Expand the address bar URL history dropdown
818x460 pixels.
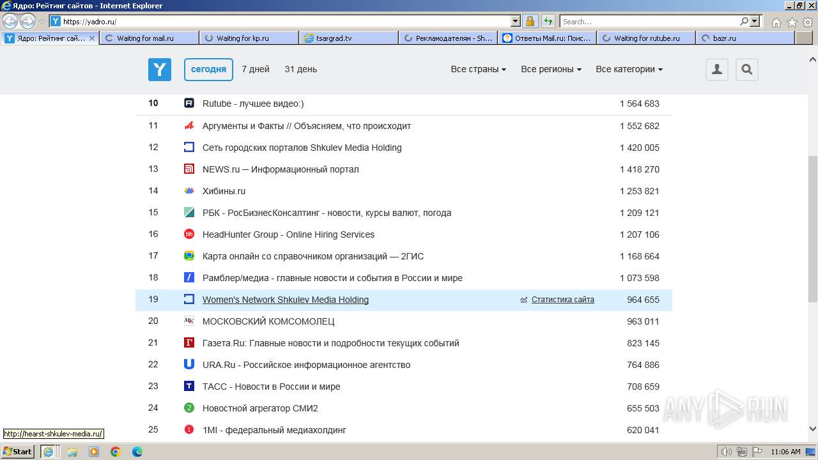[x=516, y=22]
